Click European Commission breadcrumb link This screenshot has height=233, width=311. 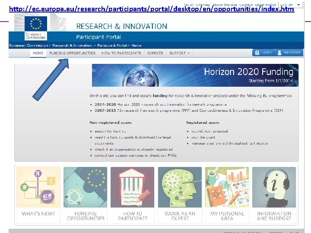point(29,45)
